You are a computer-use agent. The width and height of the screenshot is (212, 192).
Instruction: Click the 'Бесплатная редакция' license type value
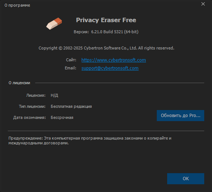tap(71, 106)
